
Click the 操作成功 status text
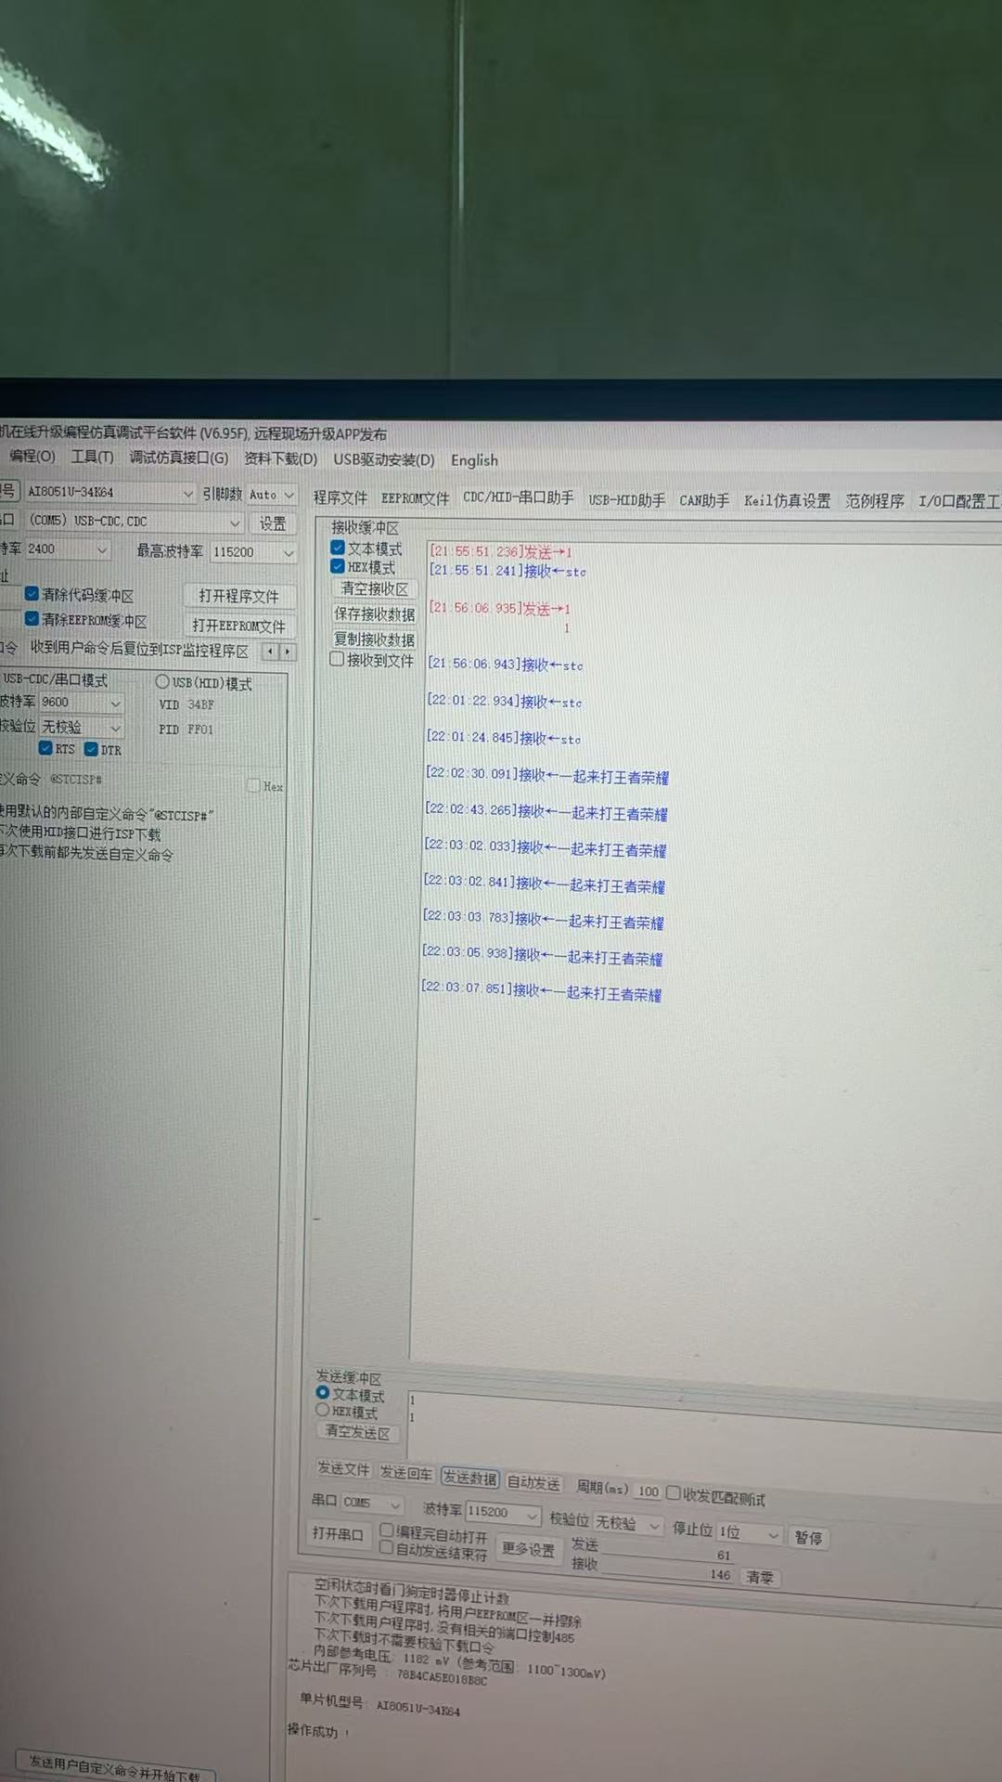(x=318, y=1731)
